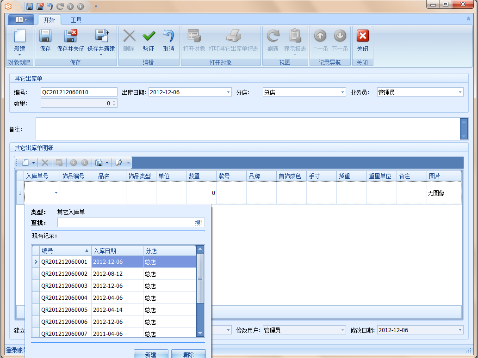Click detail grid export save icon
478x358 pixels.
[x=99, y=163]
